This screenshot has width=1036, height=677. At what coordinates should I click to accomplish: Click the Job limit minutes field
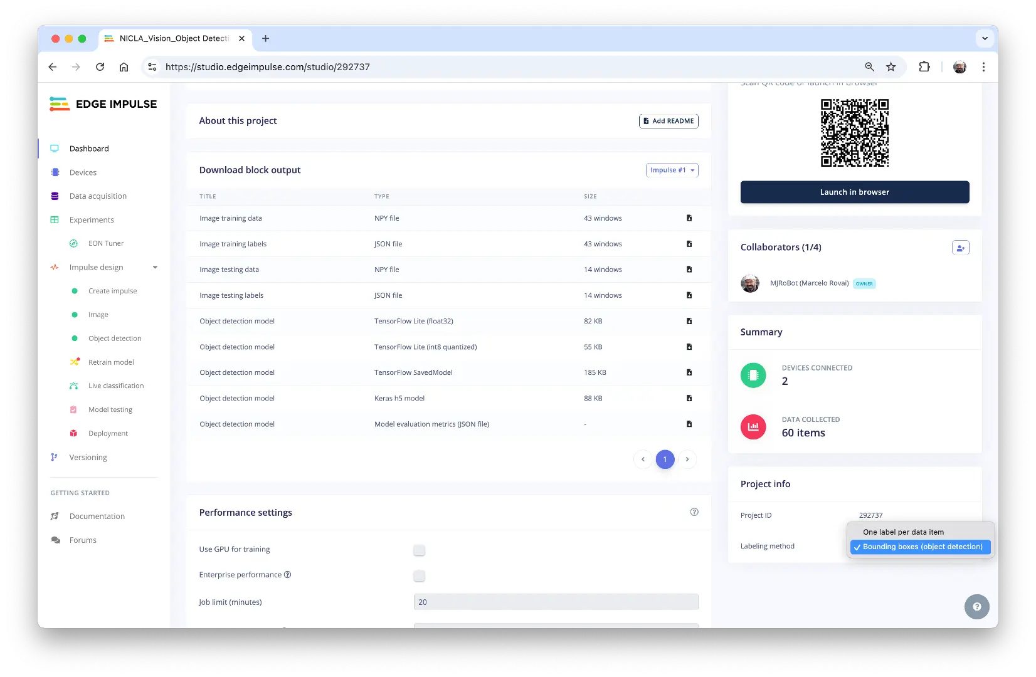point(556,602)
